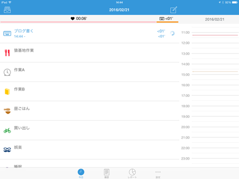Tap the 23:00 hour label in timeline
The image size is (239, 179).
pos(185,159)
